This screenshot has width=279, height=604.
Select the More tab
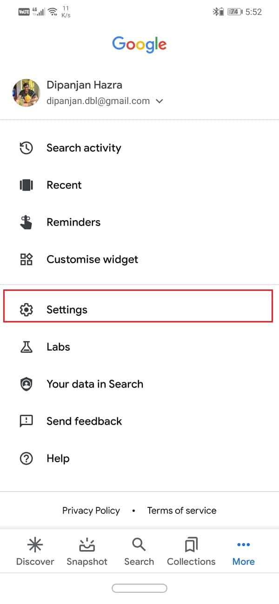pyautogui.click(x=244, y=552)
